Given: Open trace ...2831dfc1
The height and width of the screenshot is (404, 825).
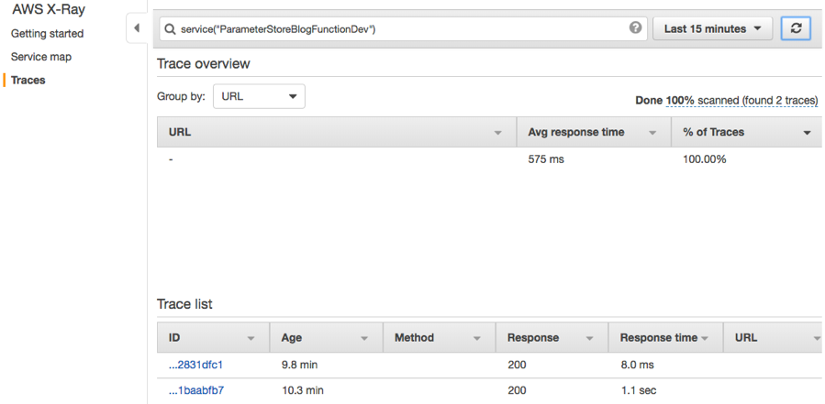Looking at the screenshot, I should click(195, 365).
